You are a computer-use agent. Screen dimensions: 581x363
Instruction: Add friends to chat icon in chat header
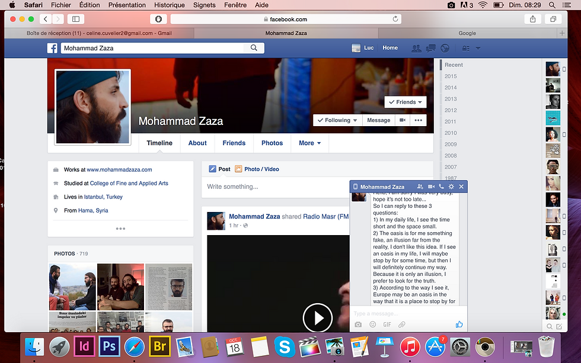(420, 187)
